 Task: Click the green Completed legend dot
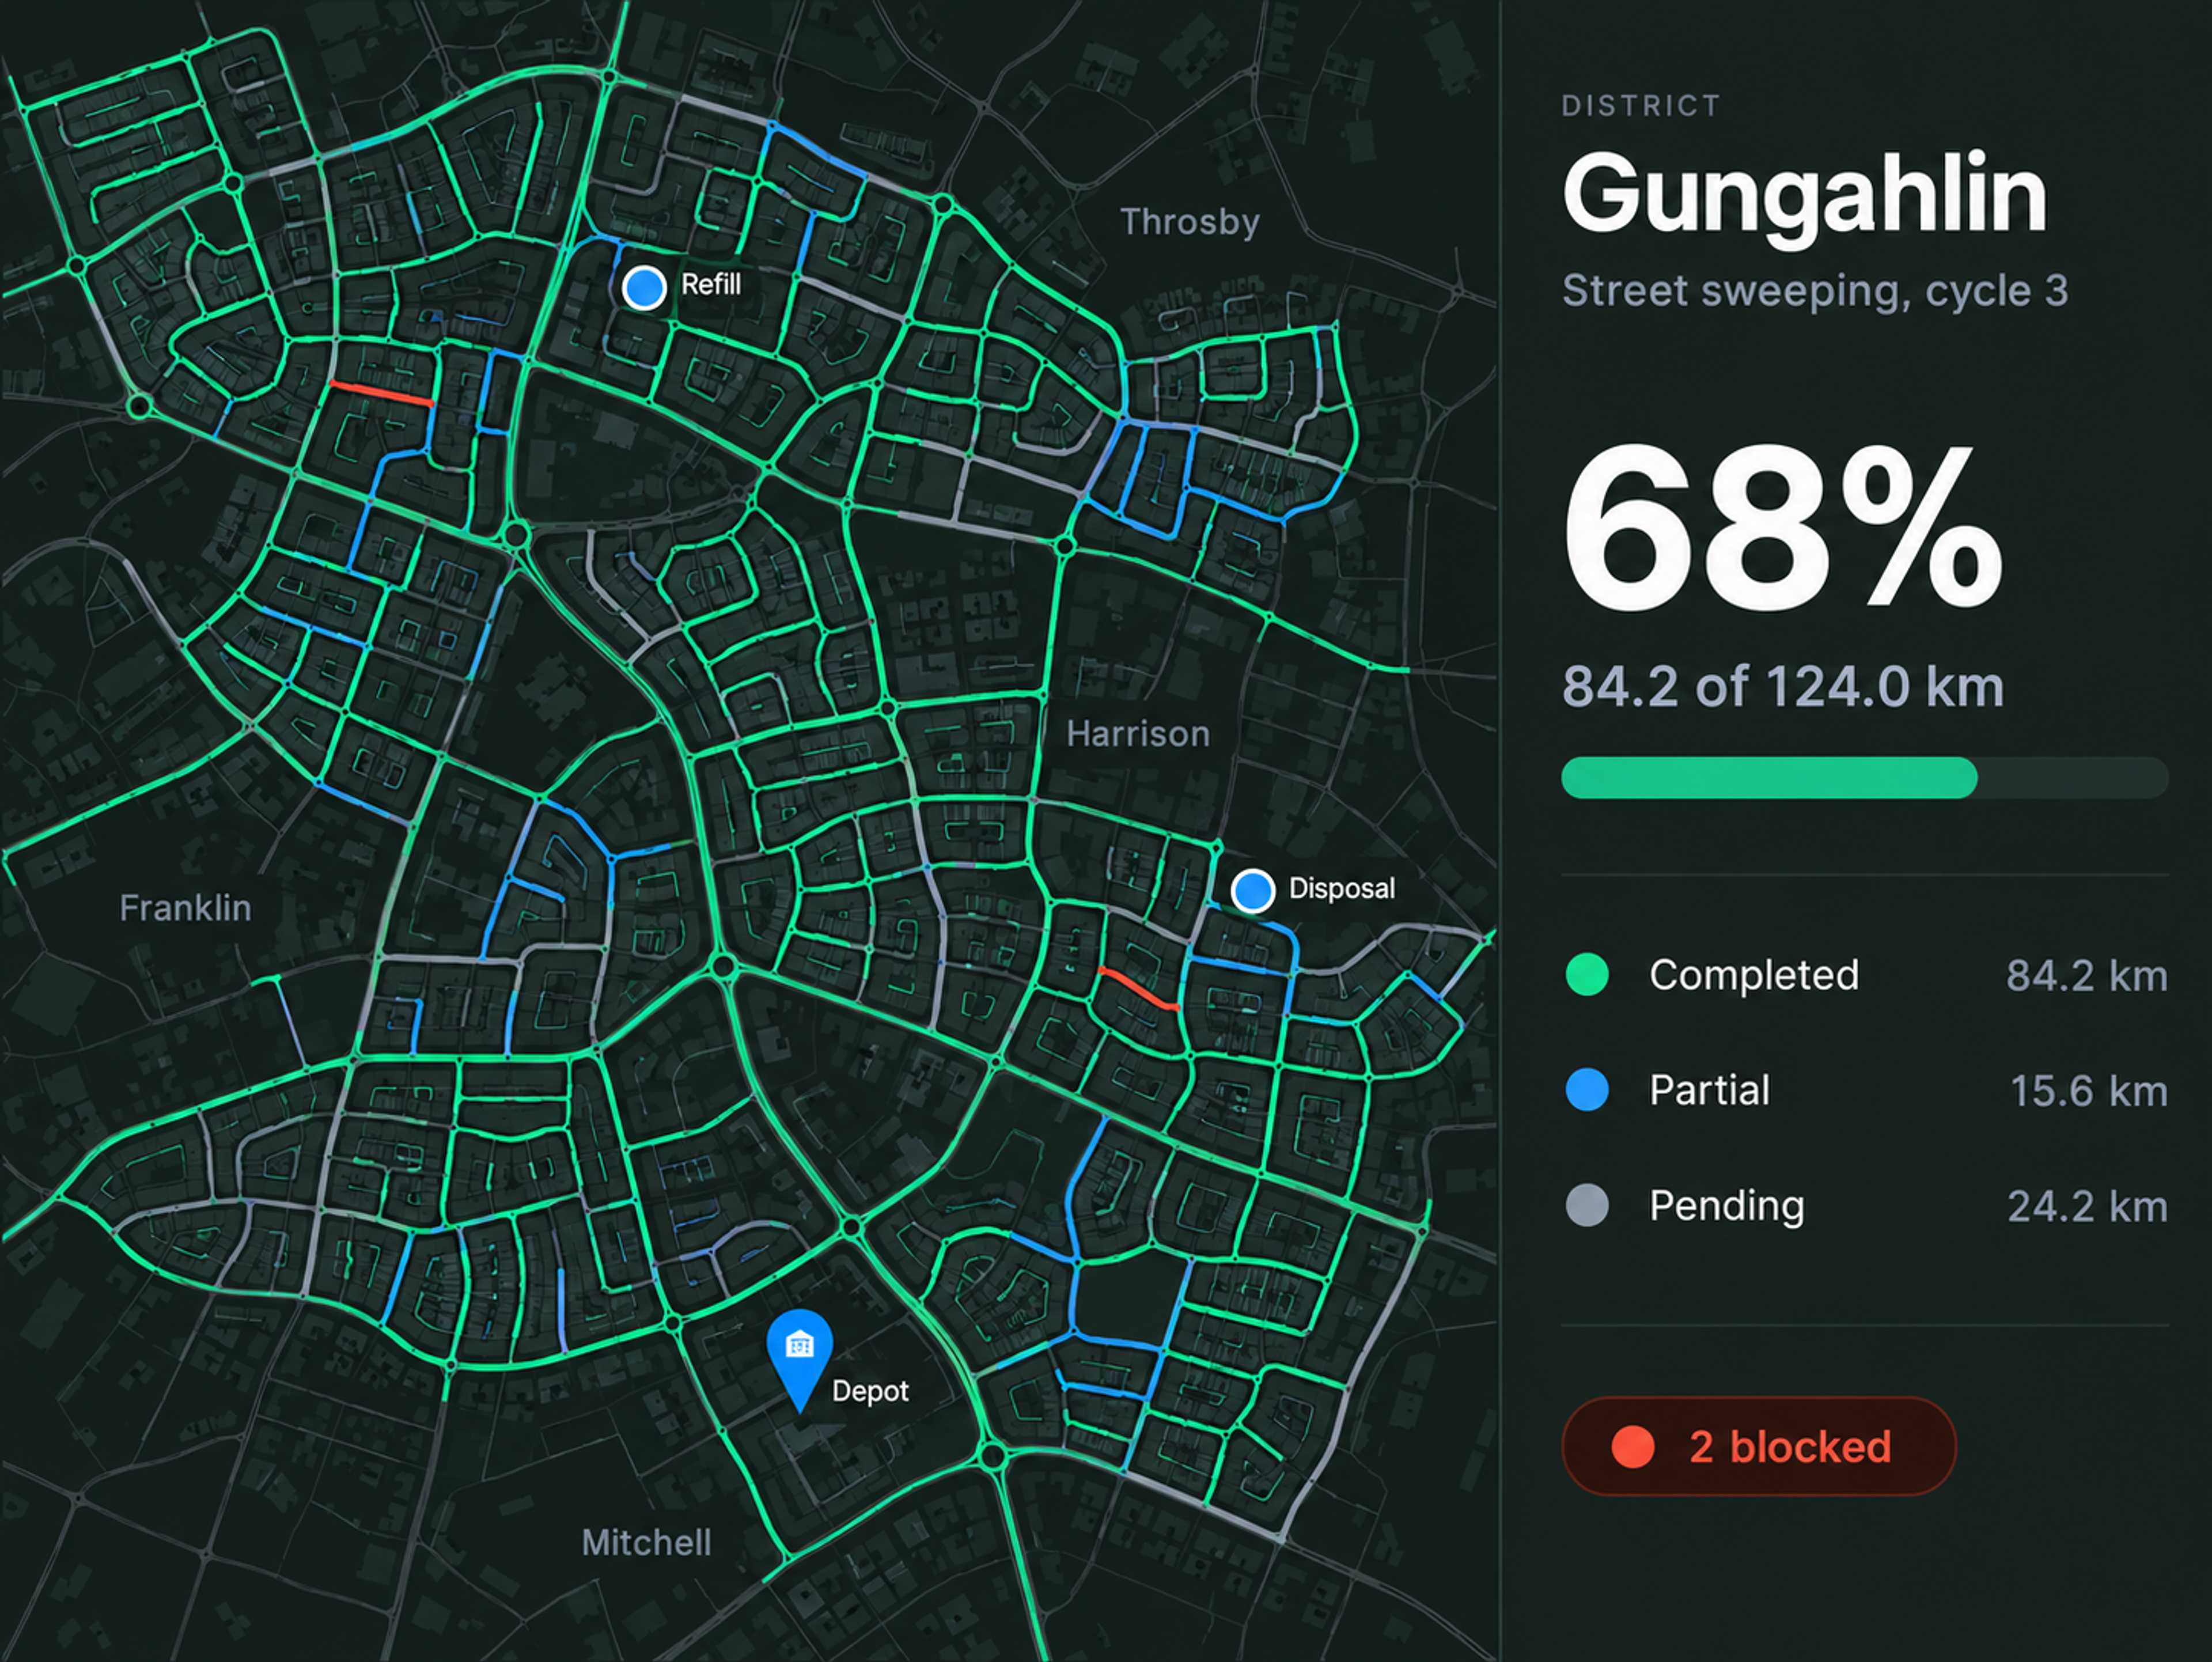click(x=1587, y=974)
